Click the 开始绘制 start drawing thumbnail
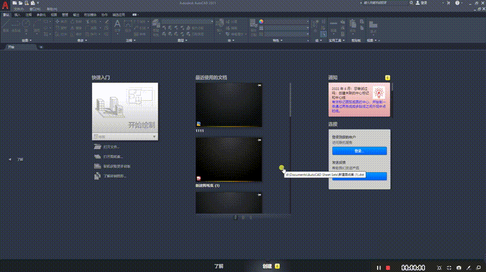The width and height of the screenshot is (486, 272). [125, 108]
